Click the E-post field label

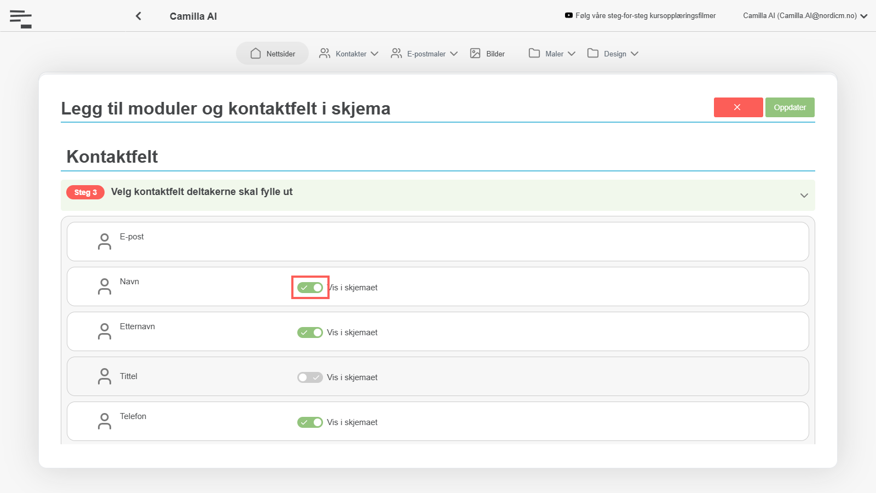[x=132, y=237]
